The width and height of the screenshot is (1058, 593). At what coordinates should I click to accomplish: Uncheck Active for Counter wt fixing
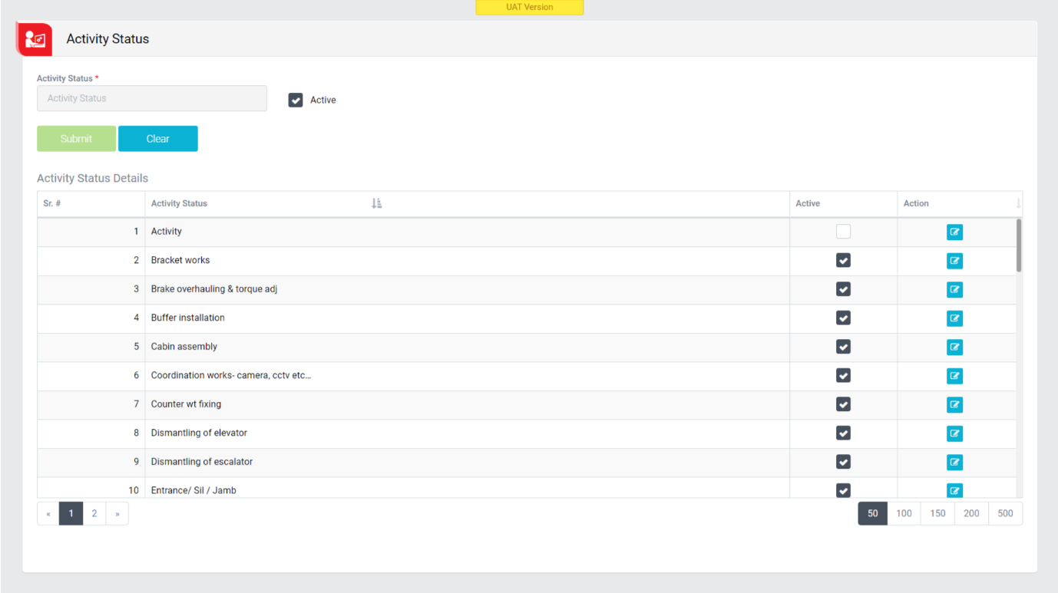pyautogui.click(x=843, y=404)
